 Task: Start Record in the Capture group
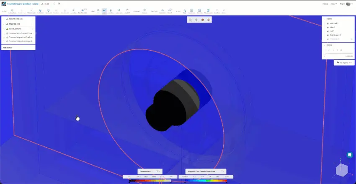170,11
